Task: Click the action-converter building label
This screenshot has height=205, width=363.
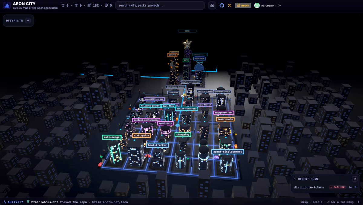Action: (187, 108)
